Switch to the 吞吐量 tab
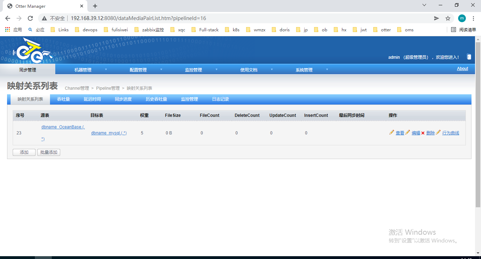 point(63,99)
